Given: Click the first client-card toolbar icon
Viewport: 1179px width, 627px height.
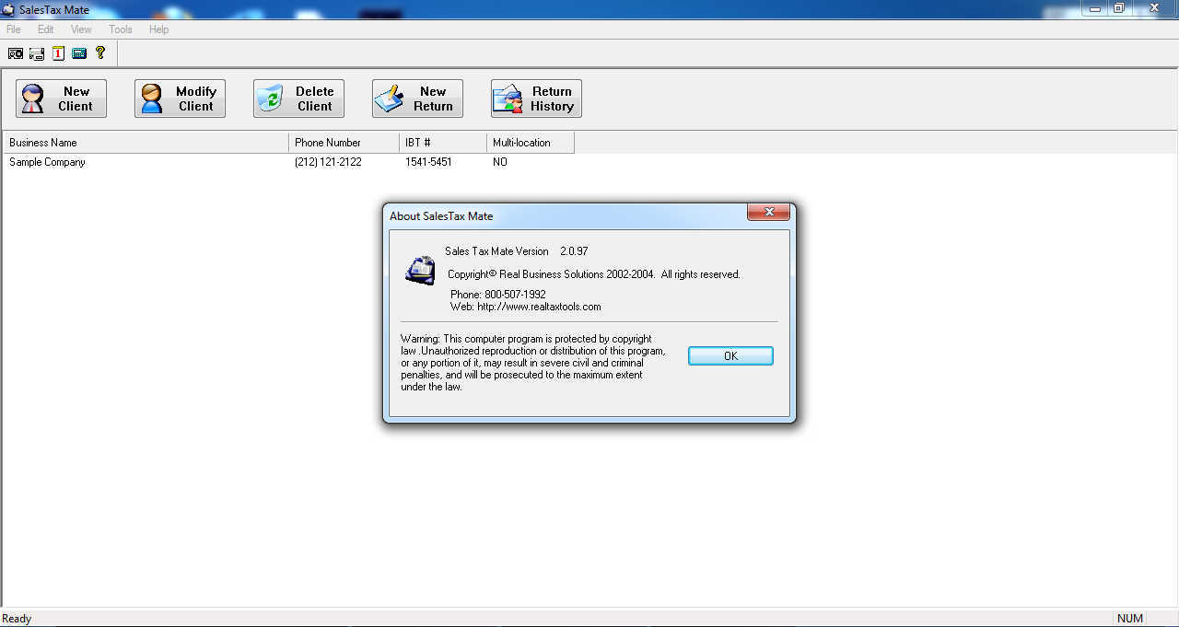Looking at the screenshot, I should coord(15,52).
